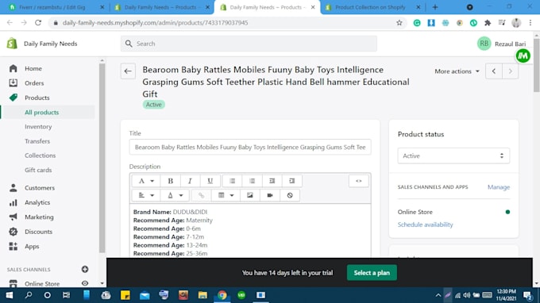This screenshot has height=303, width=540.
Task: Select All products in the sidebar
Action: (41, 113)
